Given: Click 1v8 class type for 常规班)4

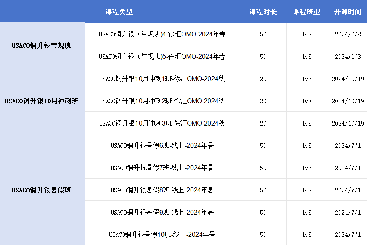Looking at the screenshot, I should [307, 34].
